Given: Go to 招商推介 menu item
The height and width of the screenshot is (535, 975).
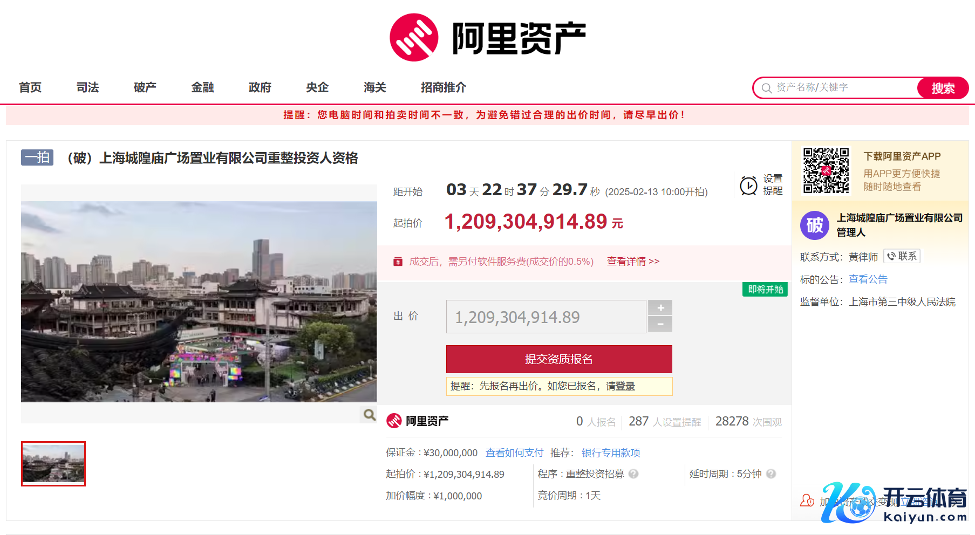Looking at the screenshot, I should 443,87.
